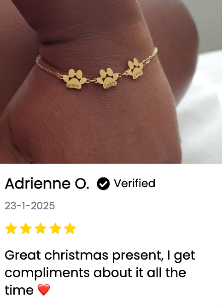The height and width of the screenshot is (308, 222).
Task: Click the Verified checkmark badge icon
Action: (x=103, y=184)
